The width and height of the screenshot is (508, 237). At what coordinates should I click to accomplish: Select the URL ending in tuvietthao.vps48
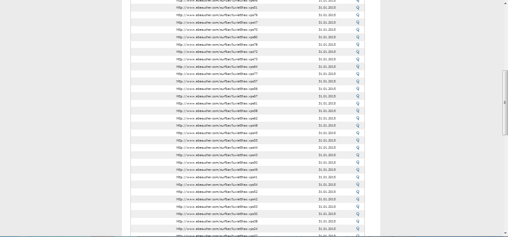click(217, 125)
